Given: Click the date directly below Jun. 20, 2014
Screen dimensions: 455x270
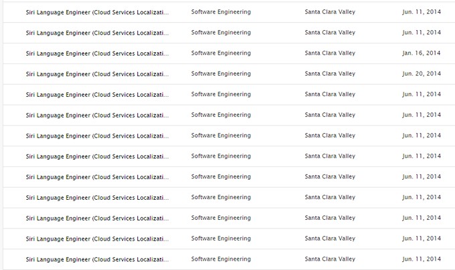Looking at the screenshot, I should tap(422, 95).
